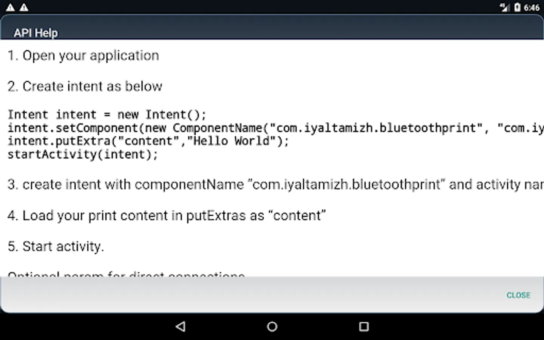The height and width of the screenshot is (340, 544).
Task: Tap the first warning triangle in the status bar
Action: 11,7
